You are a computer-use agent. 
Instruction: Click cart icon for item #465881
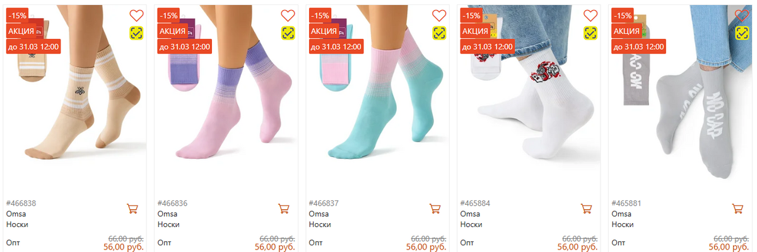coord(737,209)
